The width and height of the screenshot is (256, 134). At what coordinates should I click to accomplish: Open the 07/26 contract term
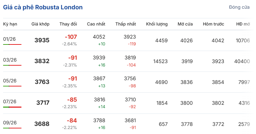(x=9, y=102)
